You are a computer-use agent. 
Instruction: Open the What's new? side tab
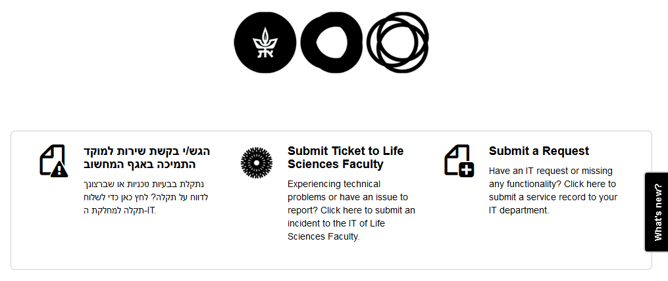click(x=657, y=212)
